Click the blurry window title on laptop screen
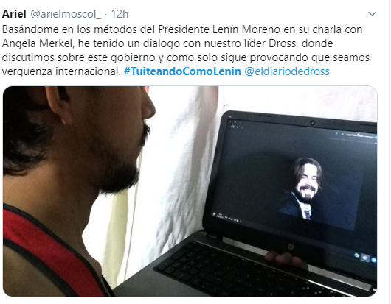Image resolution: width=391 pixels, height=304 pixels. (360, 136)
